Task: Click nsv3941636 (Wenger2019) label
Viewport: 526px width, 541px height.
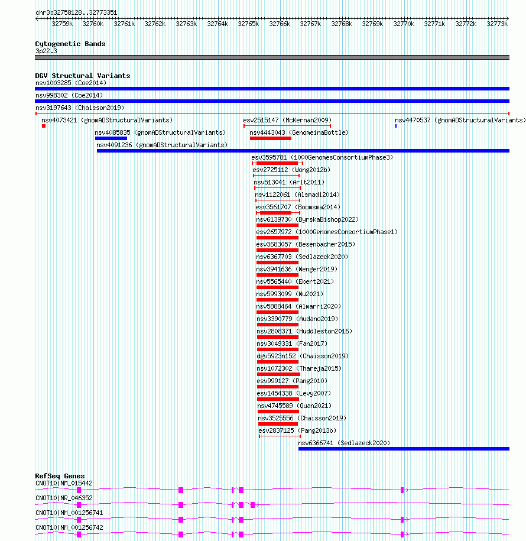Action: [297, 270]
